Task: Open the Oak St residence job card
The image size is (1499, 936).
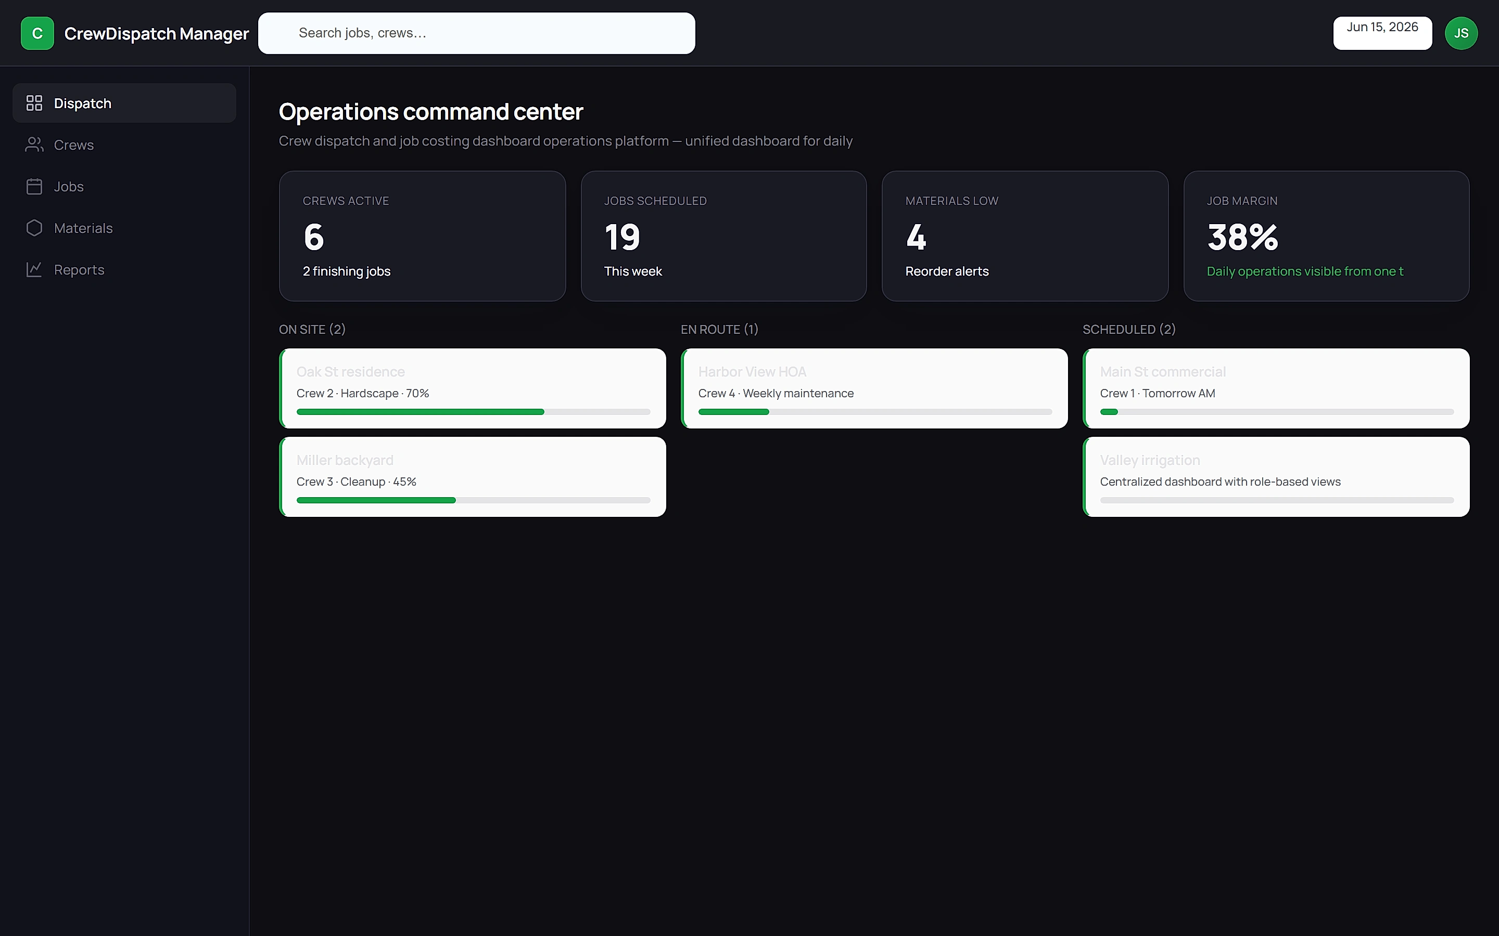Action: click(473, 388)
